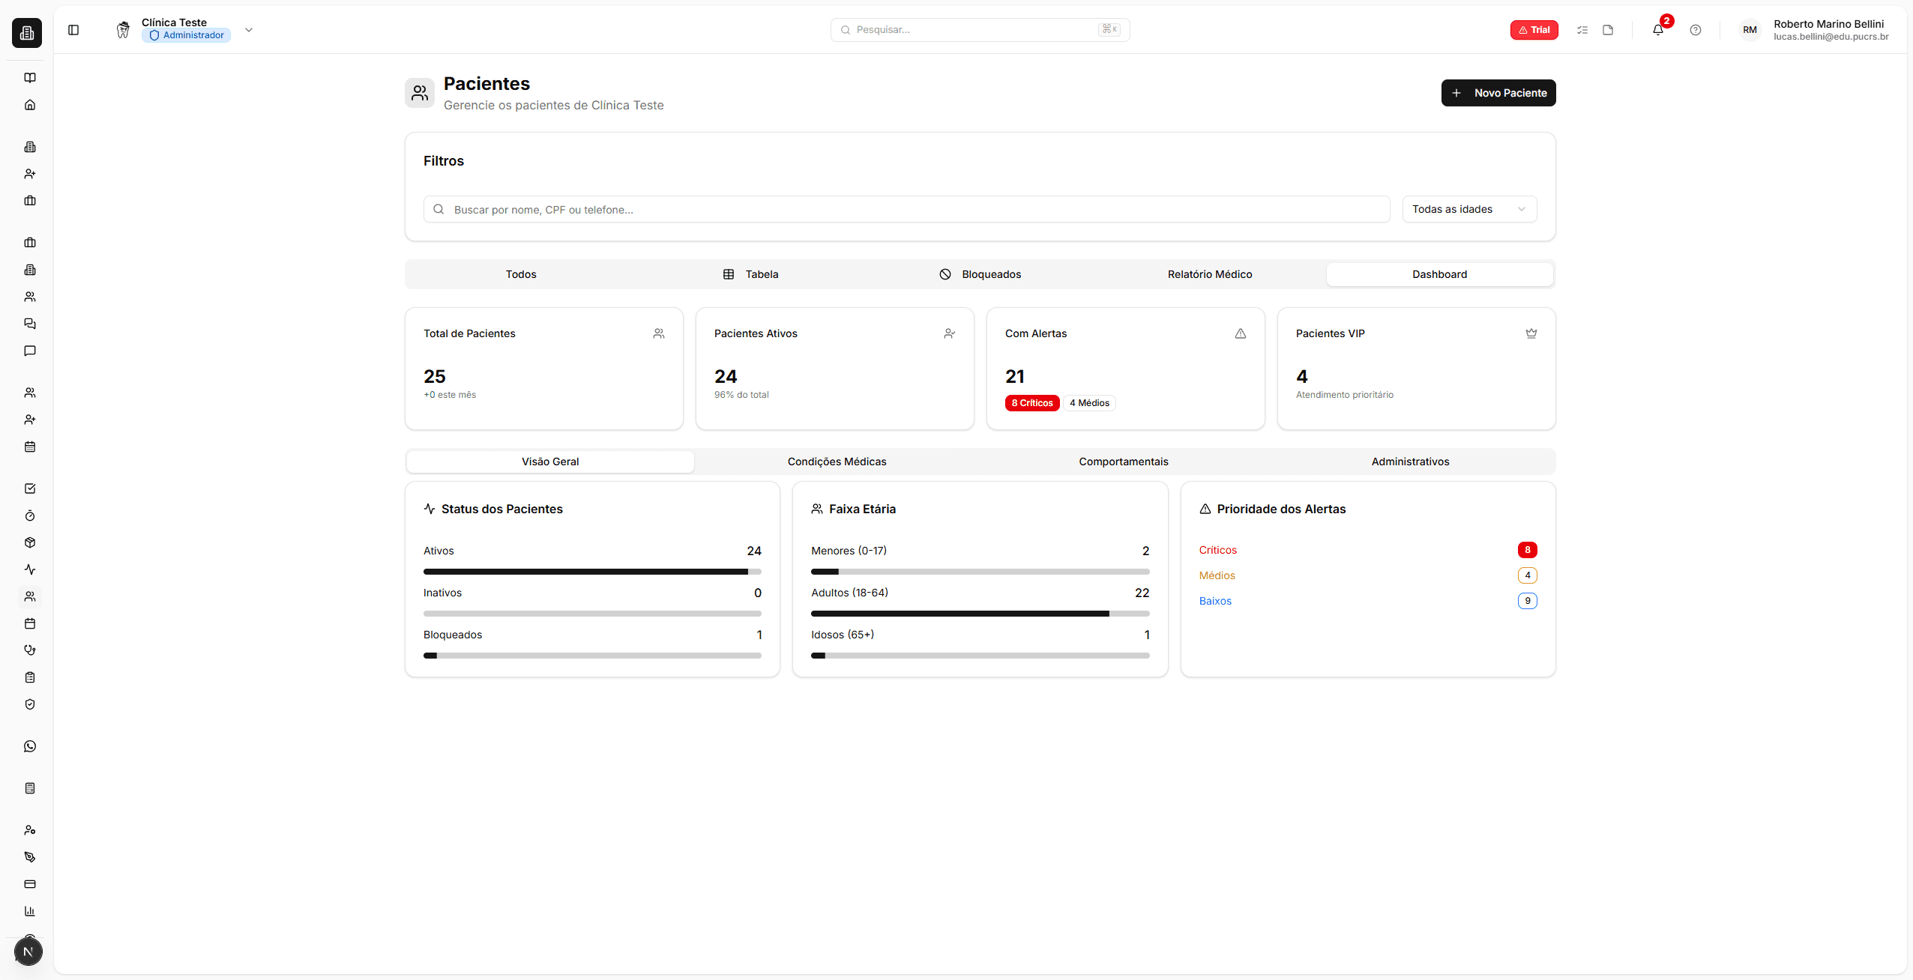Screen dimensions: 1913x980
Task: Click the bar chart reports icon
Action: click(30, 911)
